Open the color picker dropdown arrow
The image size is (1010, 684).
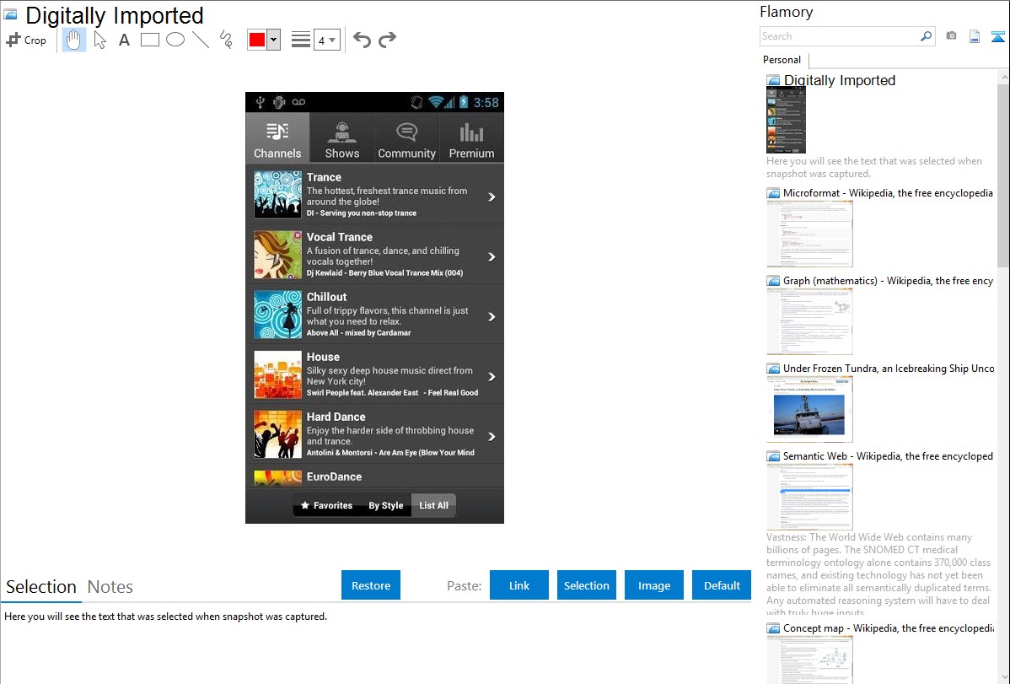click(274, 40)
